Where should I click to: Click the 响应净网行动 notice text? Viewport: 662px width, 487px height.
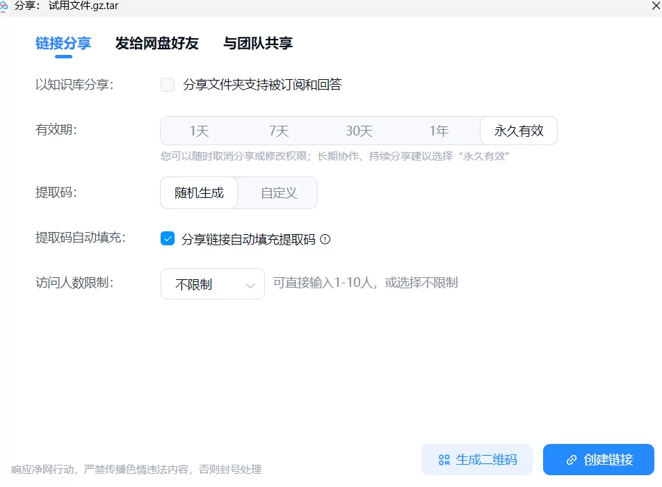click(x=136, y=470)
